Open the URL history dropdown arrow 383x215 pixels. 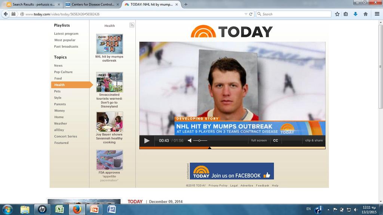246,14
